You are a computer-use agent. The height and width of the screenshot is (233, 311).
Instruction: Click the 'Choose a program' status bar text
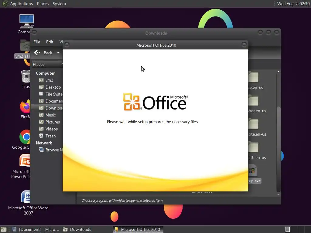pyautogui.click(x=122, y=201)
